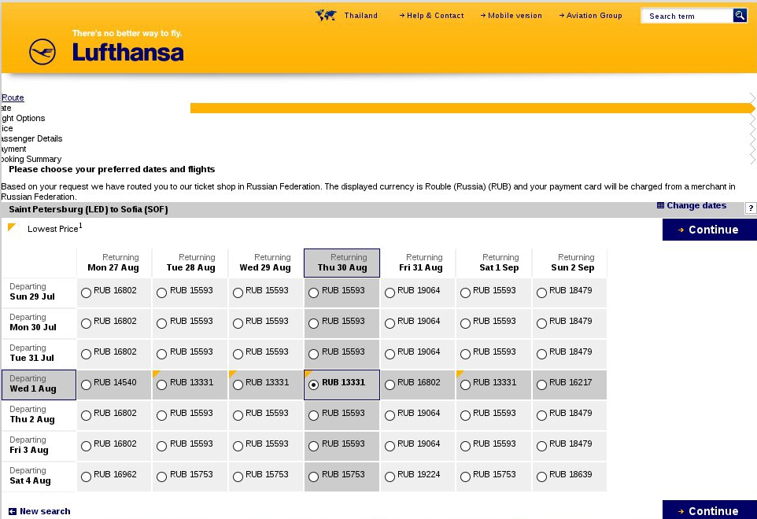Select Thu 2 Aug with Fri 31 Aug RUB 19064
The width and height of the screenshot is (757, 519).
click(x=390, y=416)
